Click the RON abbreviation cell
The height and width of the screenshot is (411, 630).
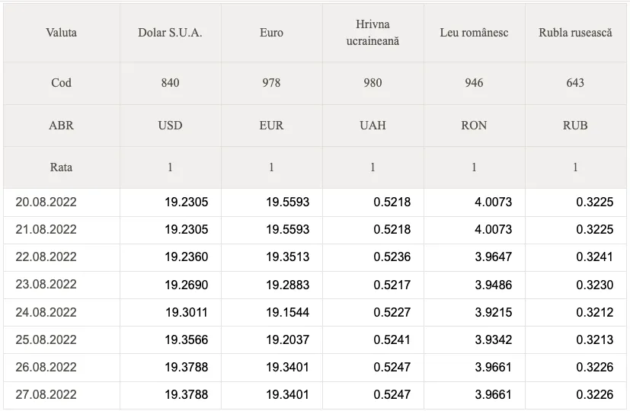tap(474, 126)
